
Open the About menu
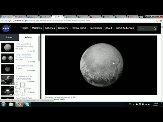point(109,28)
